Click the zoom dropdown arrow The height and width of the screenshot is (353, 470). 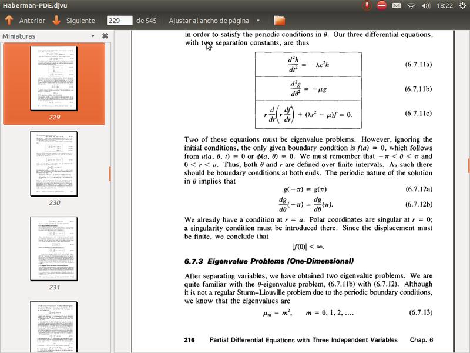tap(258, 21)
